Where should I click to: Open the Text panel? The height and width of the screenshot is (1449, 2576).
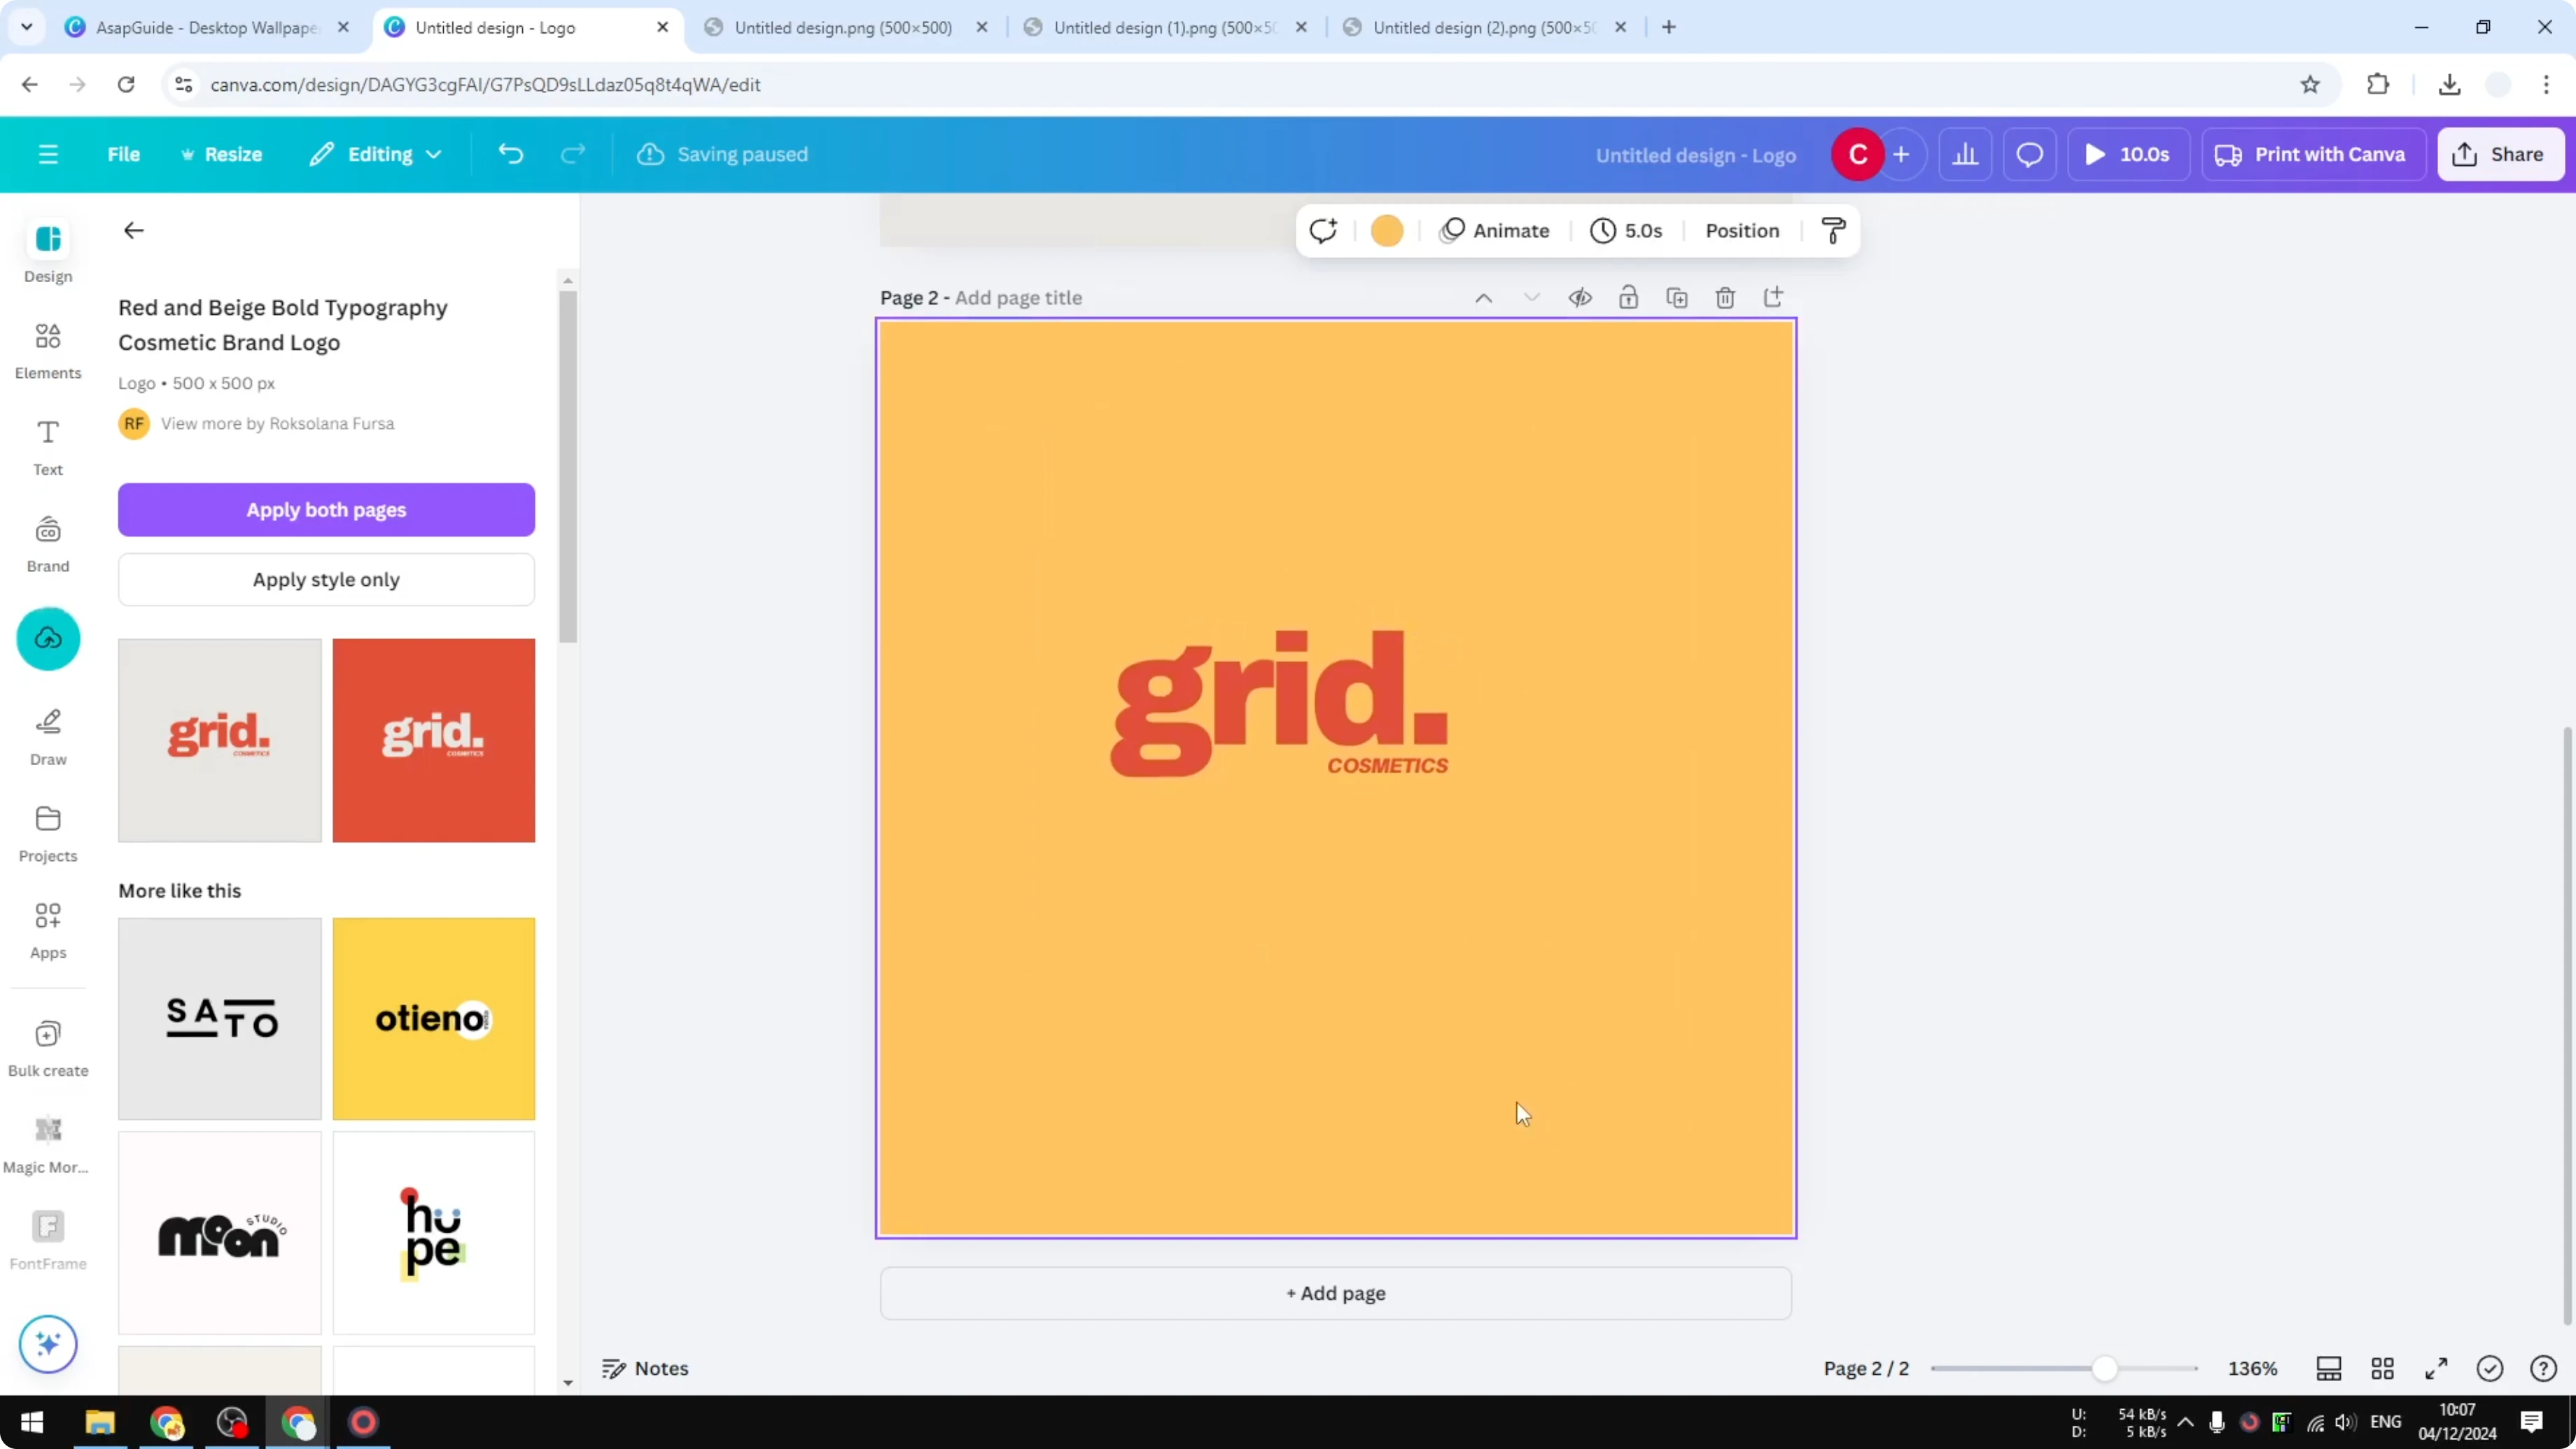(x=47, y=446)
